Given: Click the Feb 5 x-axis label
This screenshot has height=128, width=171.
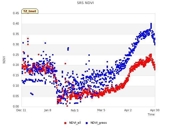Looking at the screenshot, I should click(75, 110).
